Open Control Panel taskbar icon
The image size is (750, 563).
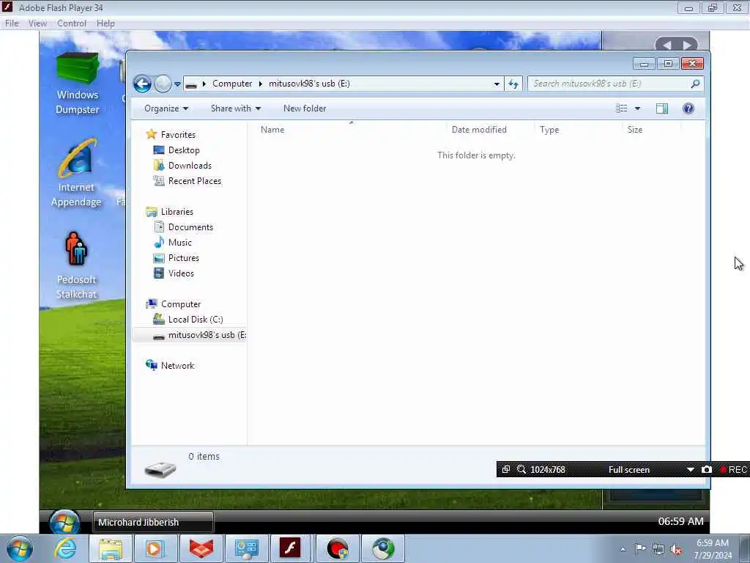(x=246, y=548)
